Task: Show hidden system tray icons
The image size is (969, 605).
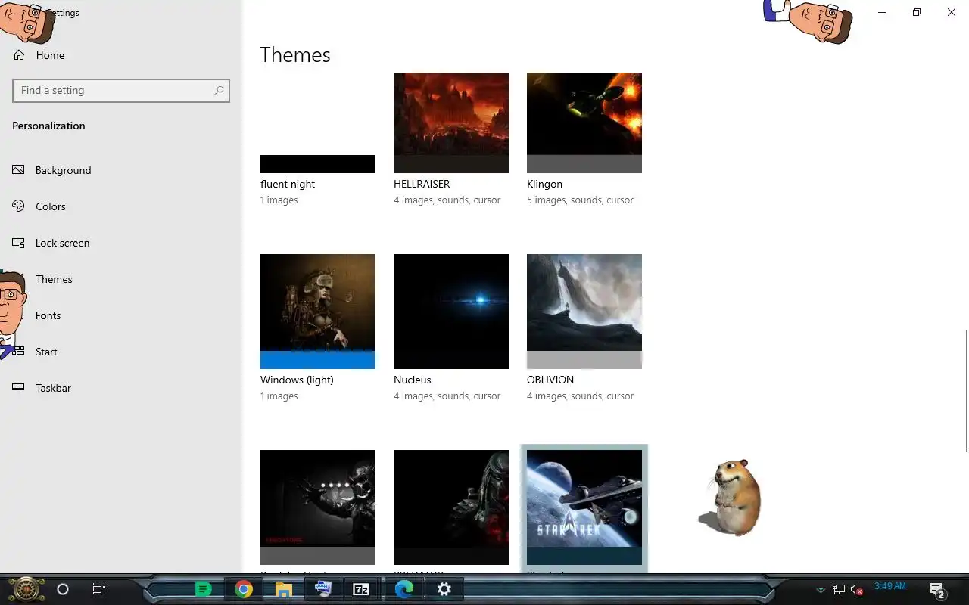Action: coord(820,590)
